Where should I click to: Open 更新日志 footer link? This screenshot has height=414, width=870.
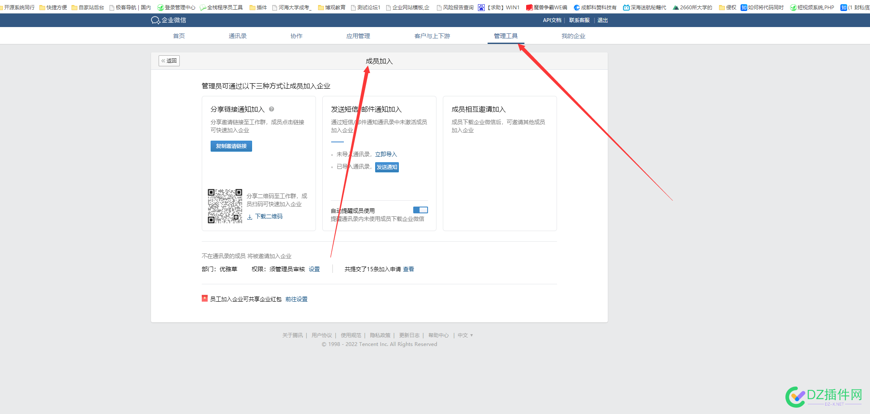pos(409,335)
